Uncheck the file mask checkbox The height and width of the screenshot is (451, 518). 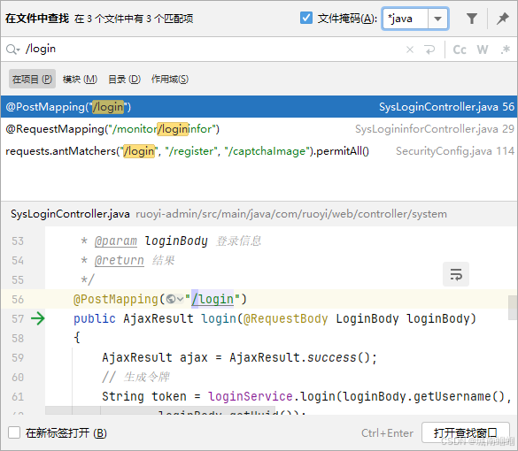305,18
